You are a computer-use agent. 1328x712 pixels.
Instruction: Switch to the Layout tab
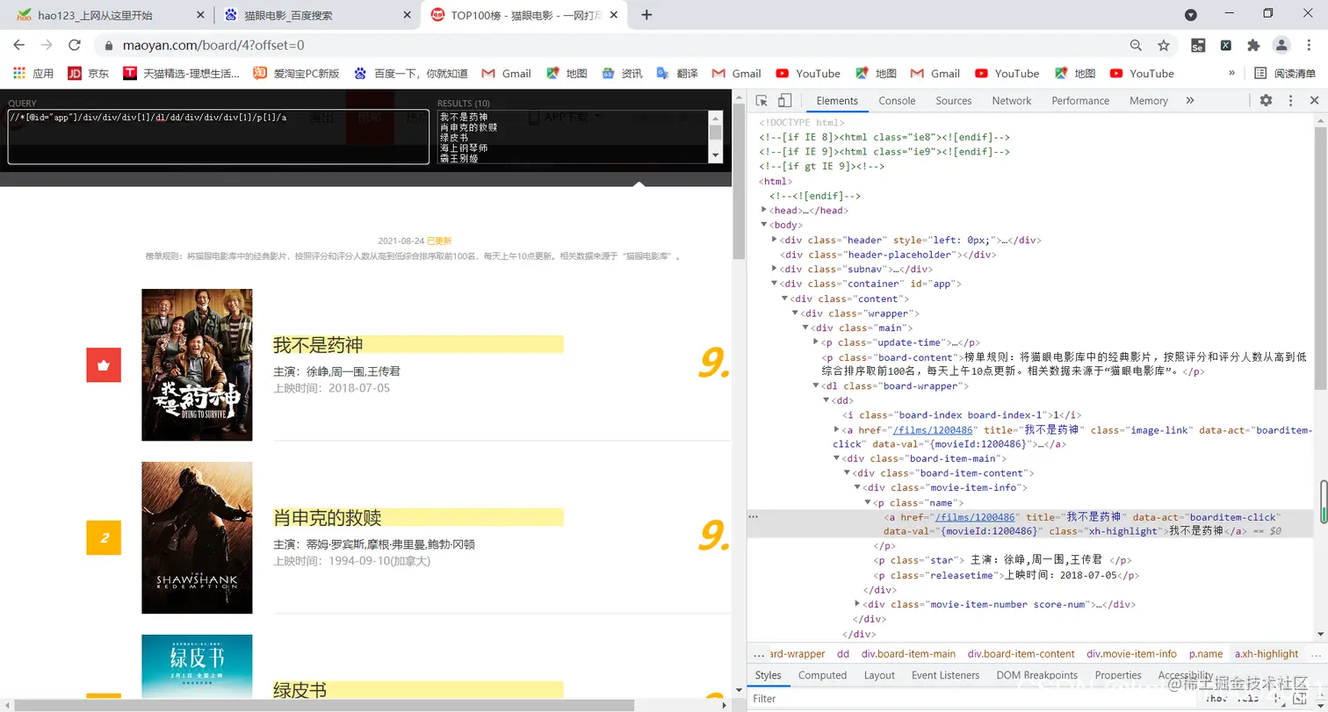pos(879,675)
